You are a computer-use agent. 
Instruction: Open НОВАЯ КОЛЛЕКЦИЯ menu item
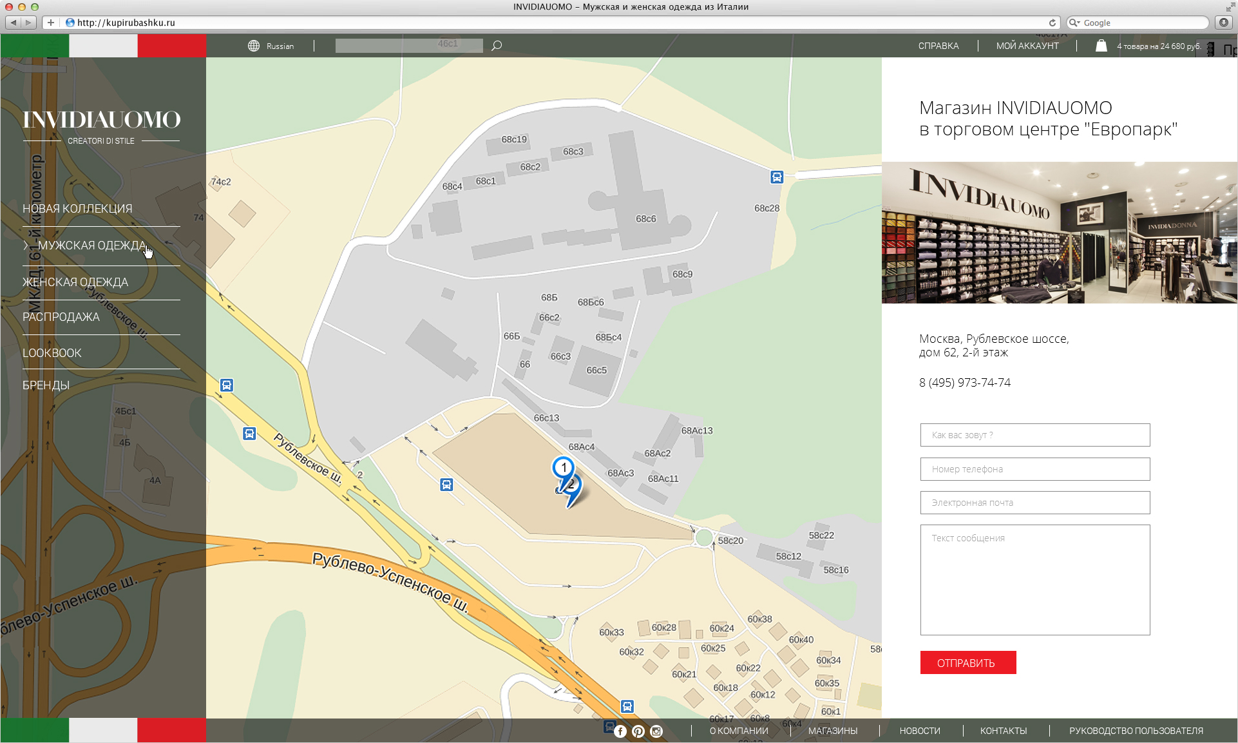coord(77,209)
